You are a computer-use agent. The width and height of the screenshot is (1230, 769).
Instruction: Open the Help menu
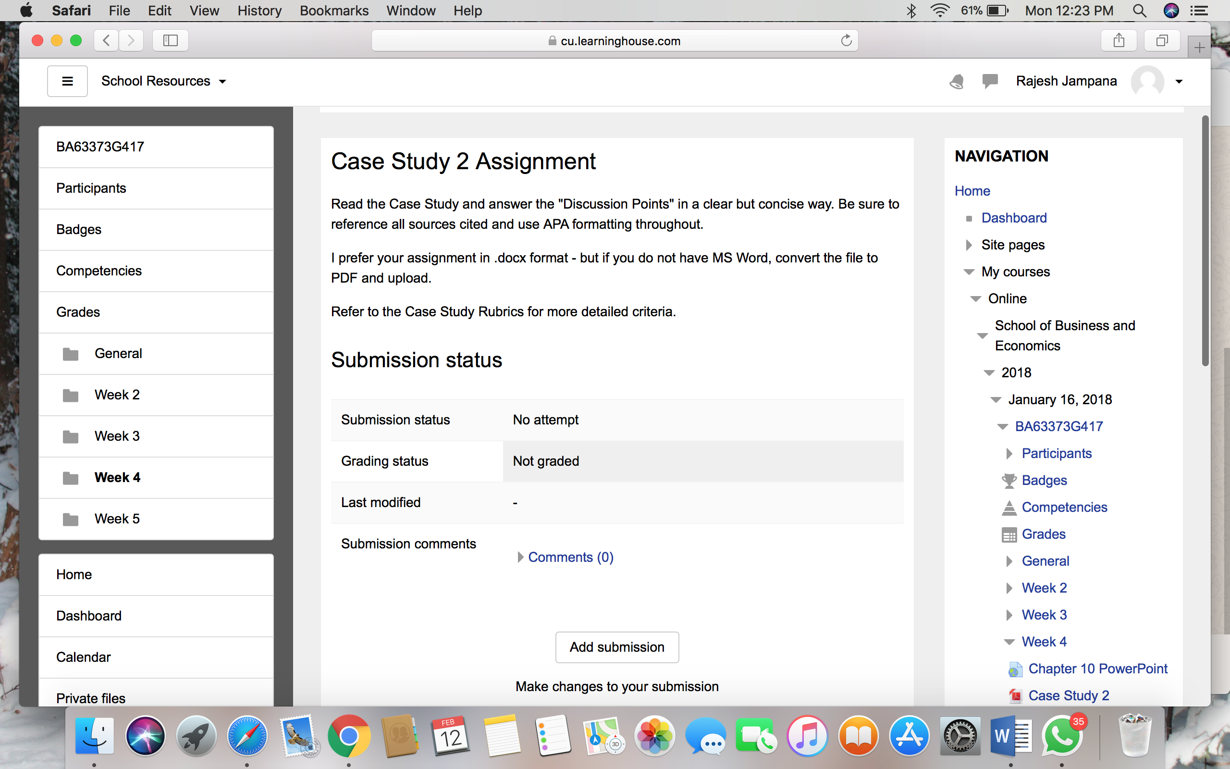[467, 11]
